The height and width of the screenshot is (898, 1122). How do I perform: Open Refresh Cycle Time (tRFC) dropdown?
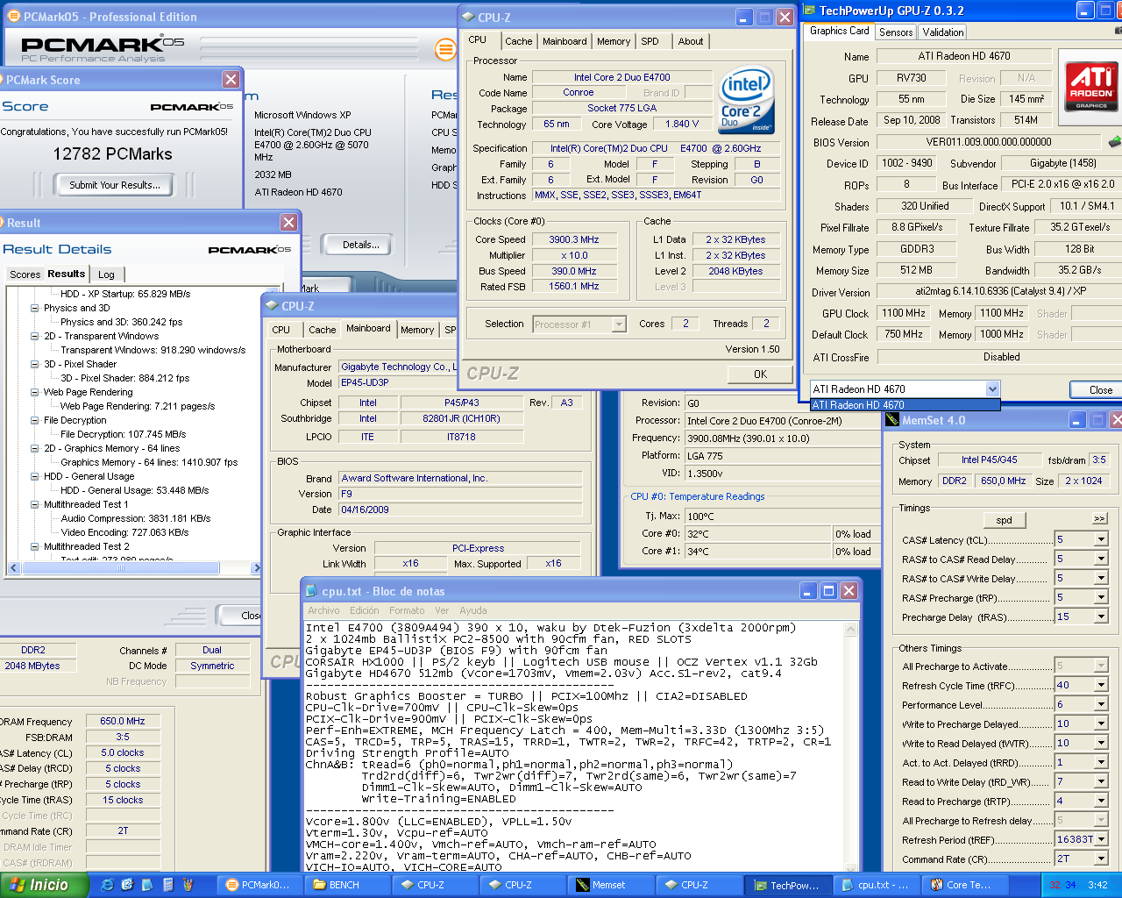click(1101, 685)
